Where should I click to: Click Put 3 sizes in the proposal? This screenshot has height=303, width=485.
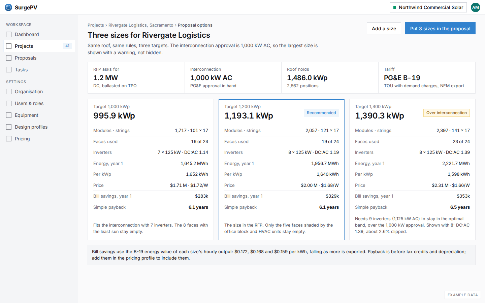[440, 29]
